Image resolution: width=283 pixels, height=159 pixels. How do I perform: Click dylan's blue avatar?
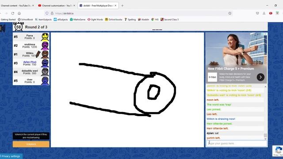[45, 63]
